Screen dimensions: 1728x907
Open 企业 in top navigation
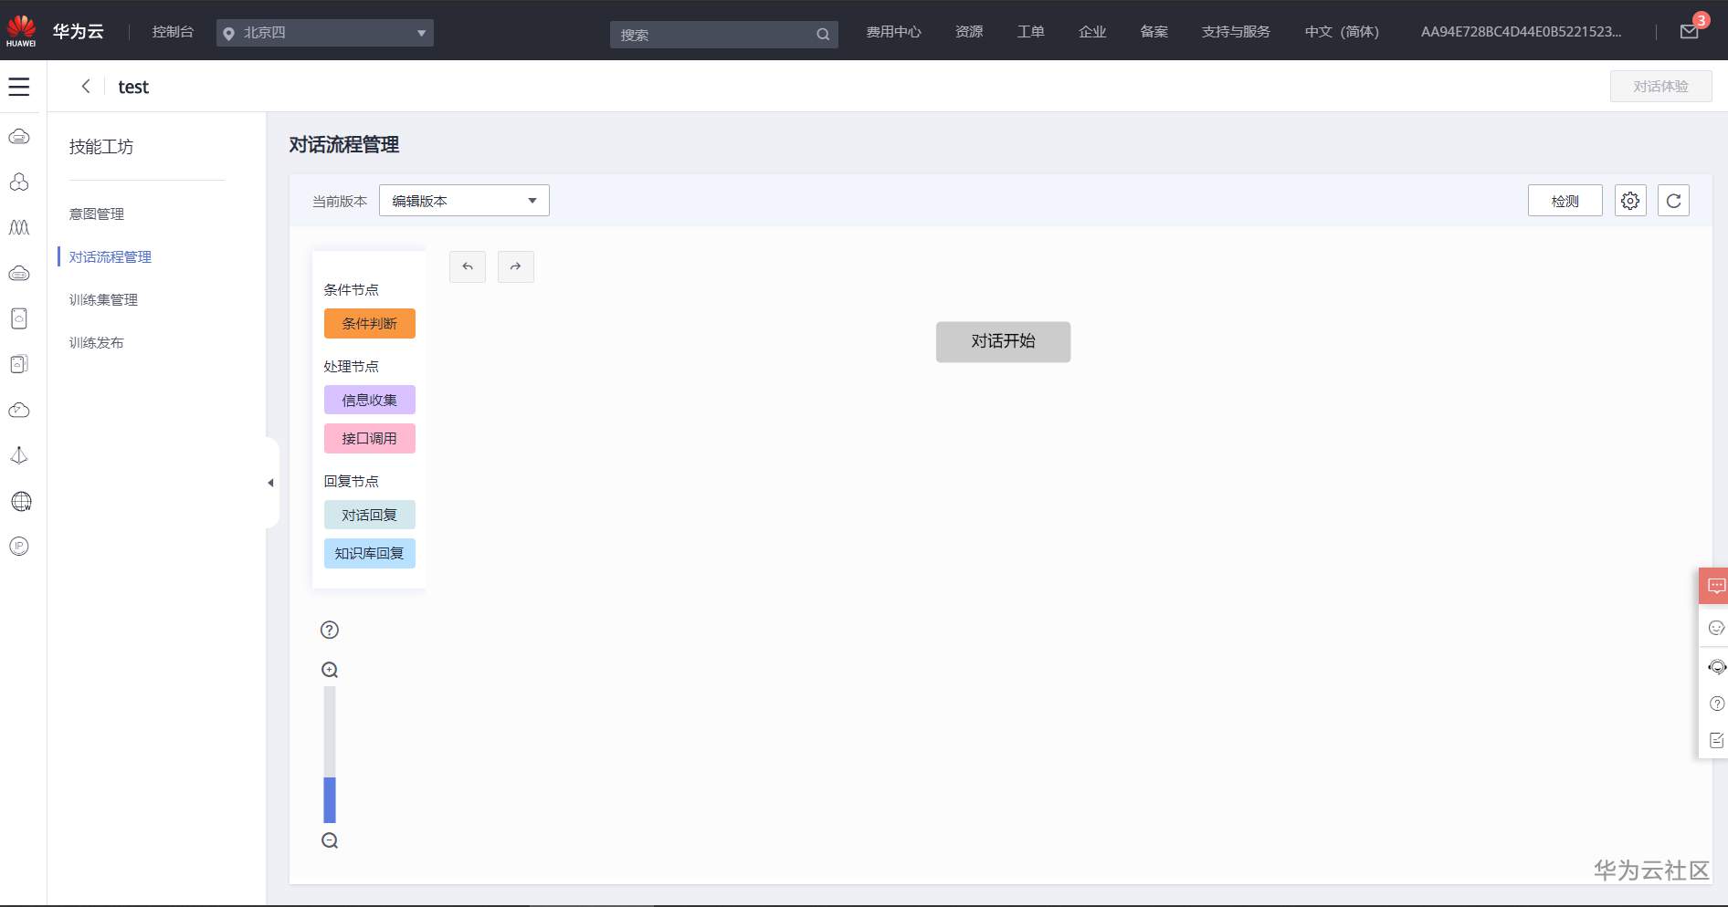1092,32
